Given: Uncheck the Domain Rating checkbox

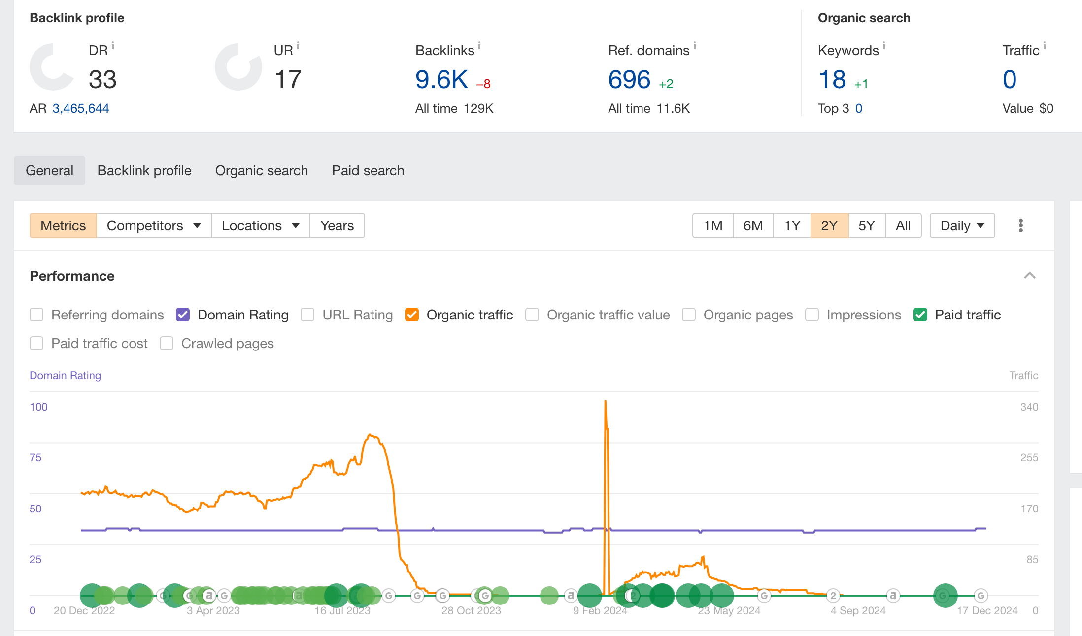Looking at the screenshot, I should pyautogui.click(x=183, y=315).
